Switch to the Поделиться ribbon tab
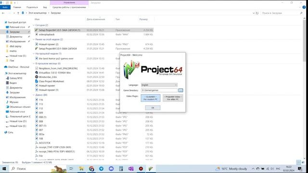 pyautogui.click(x=32, y=7)
